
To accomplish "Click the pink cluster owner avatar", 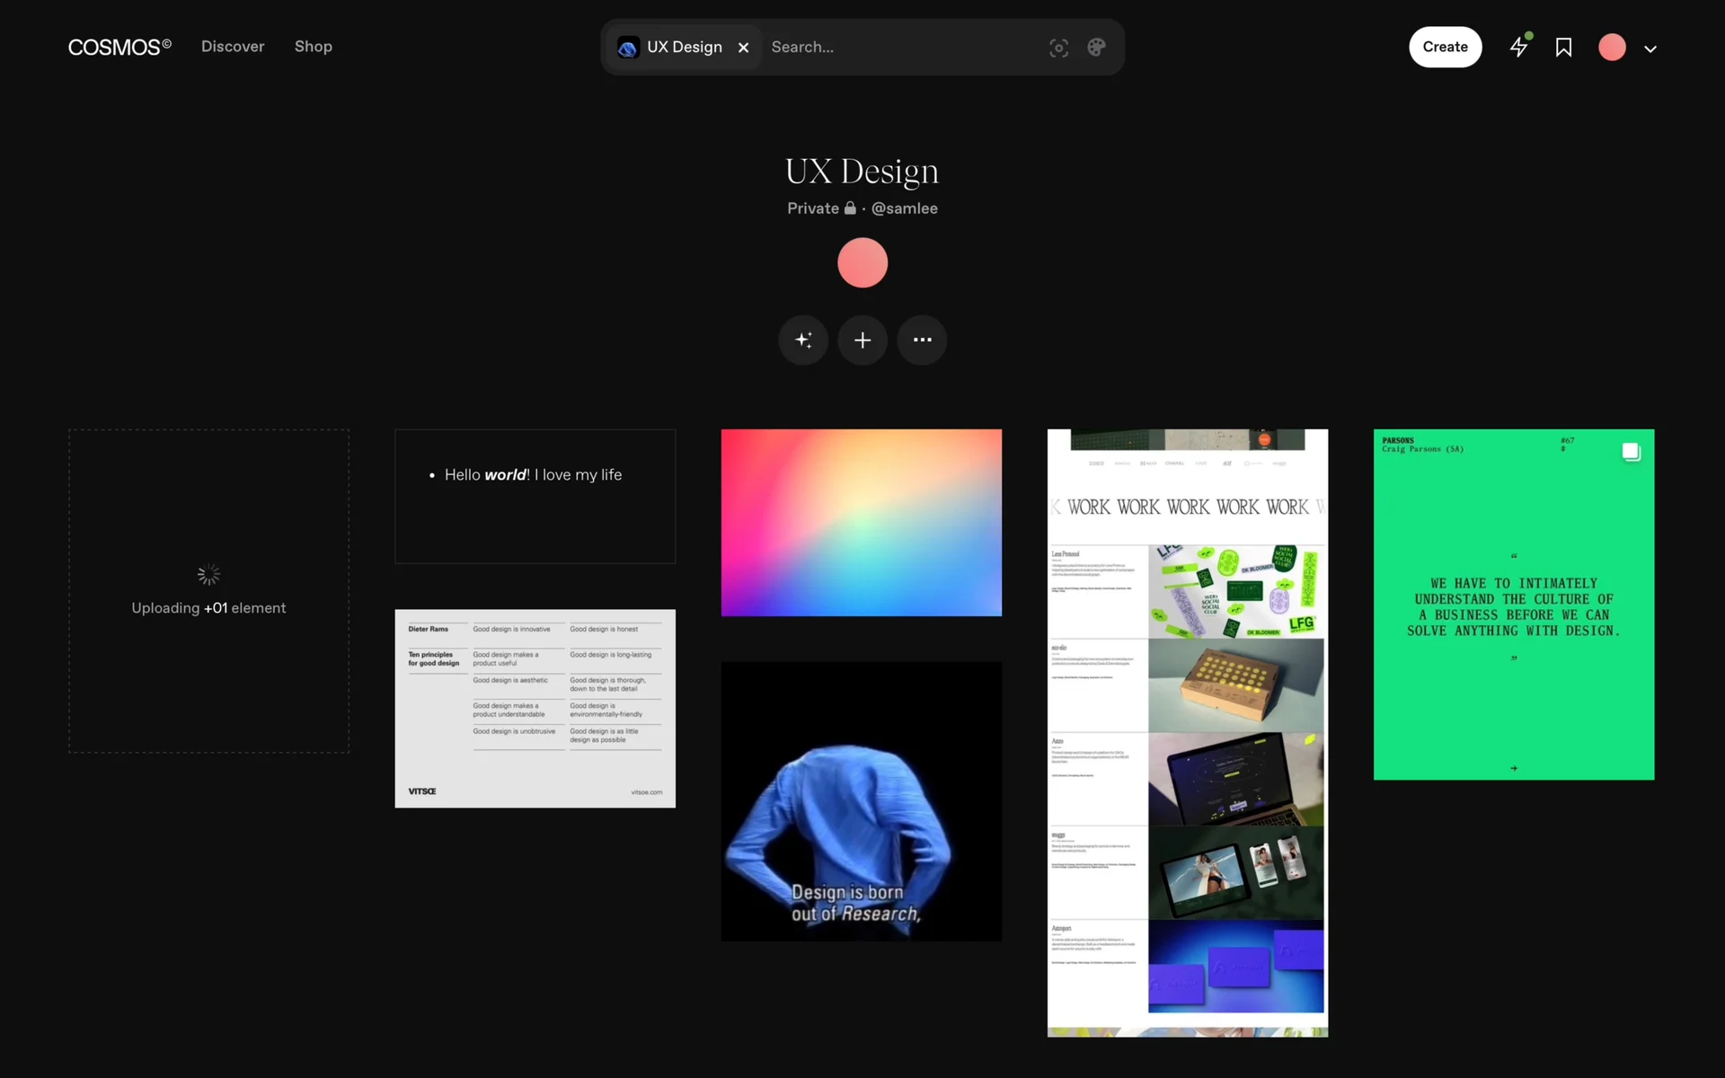I will (x=862, y=262).
